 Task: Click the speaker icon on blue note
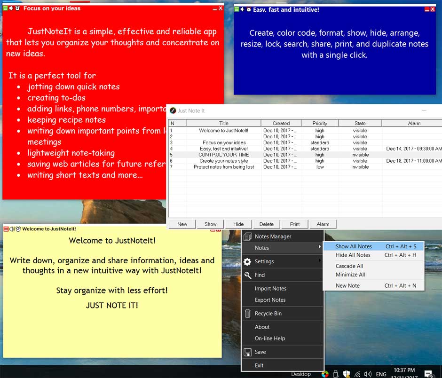(x=242, y=9)
